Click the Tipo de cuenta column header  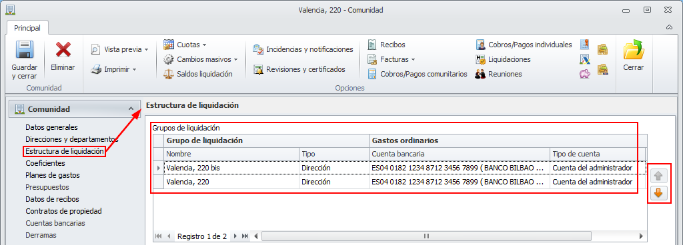[x=597, y=154]
